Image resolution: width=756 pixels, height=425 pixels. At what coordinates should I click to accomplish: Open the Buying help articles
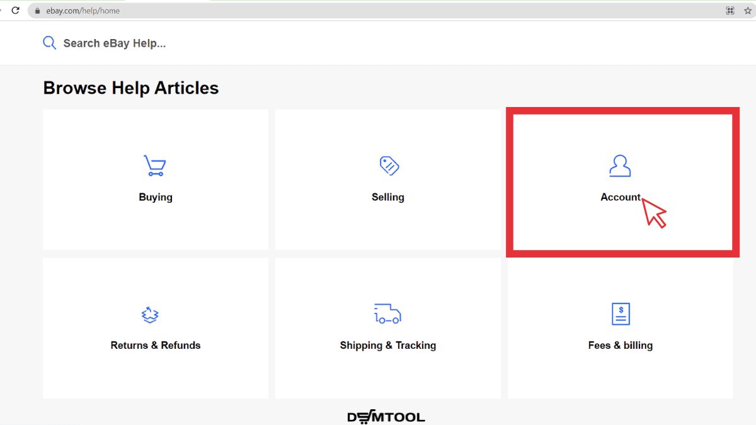[x=156, y=180]
